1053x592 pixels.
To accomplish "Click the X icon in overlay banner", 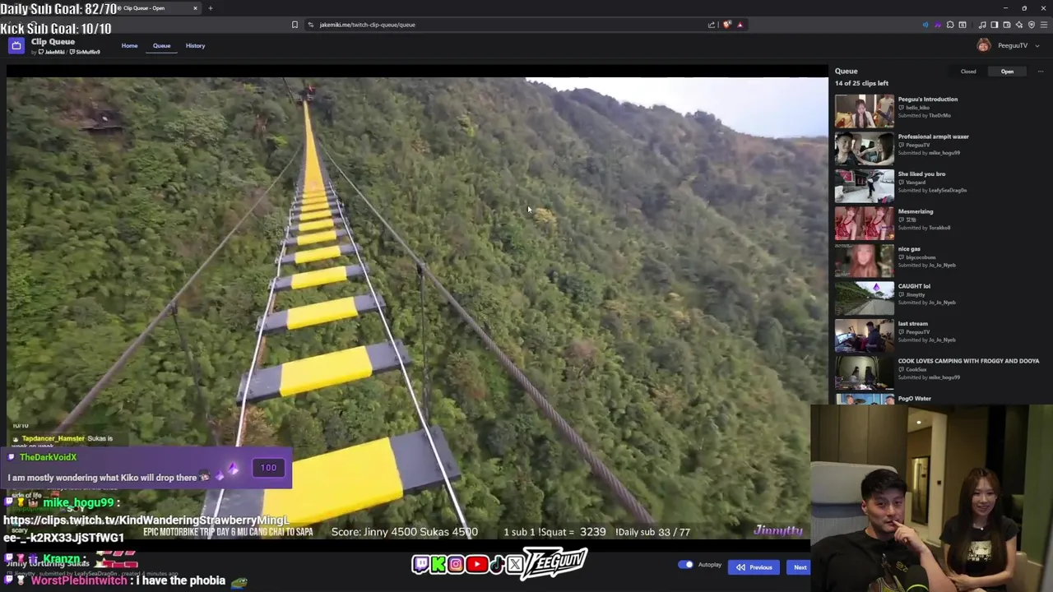I will tap(515, 564).
